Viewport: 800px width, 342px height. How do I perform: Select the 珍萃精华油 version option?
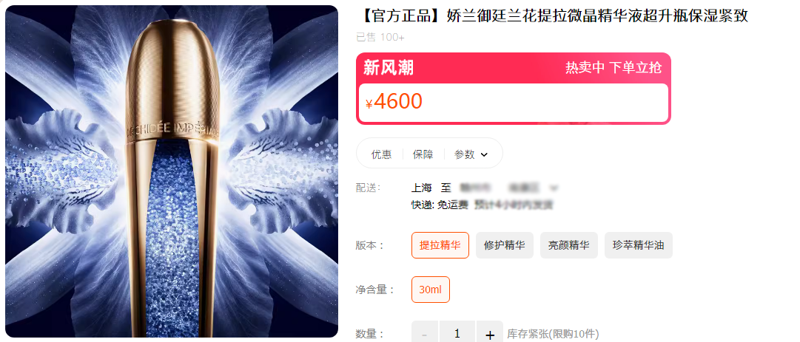tap(638, 245)
